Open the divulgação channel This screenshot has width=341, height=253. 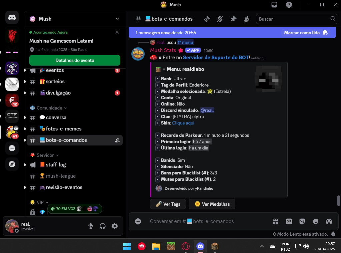pos(75,93)
